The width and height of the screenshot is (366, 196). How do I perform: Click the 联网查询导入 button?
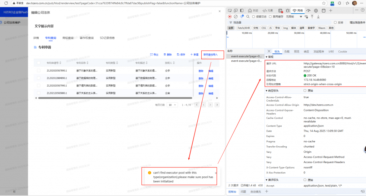[211, 54]
